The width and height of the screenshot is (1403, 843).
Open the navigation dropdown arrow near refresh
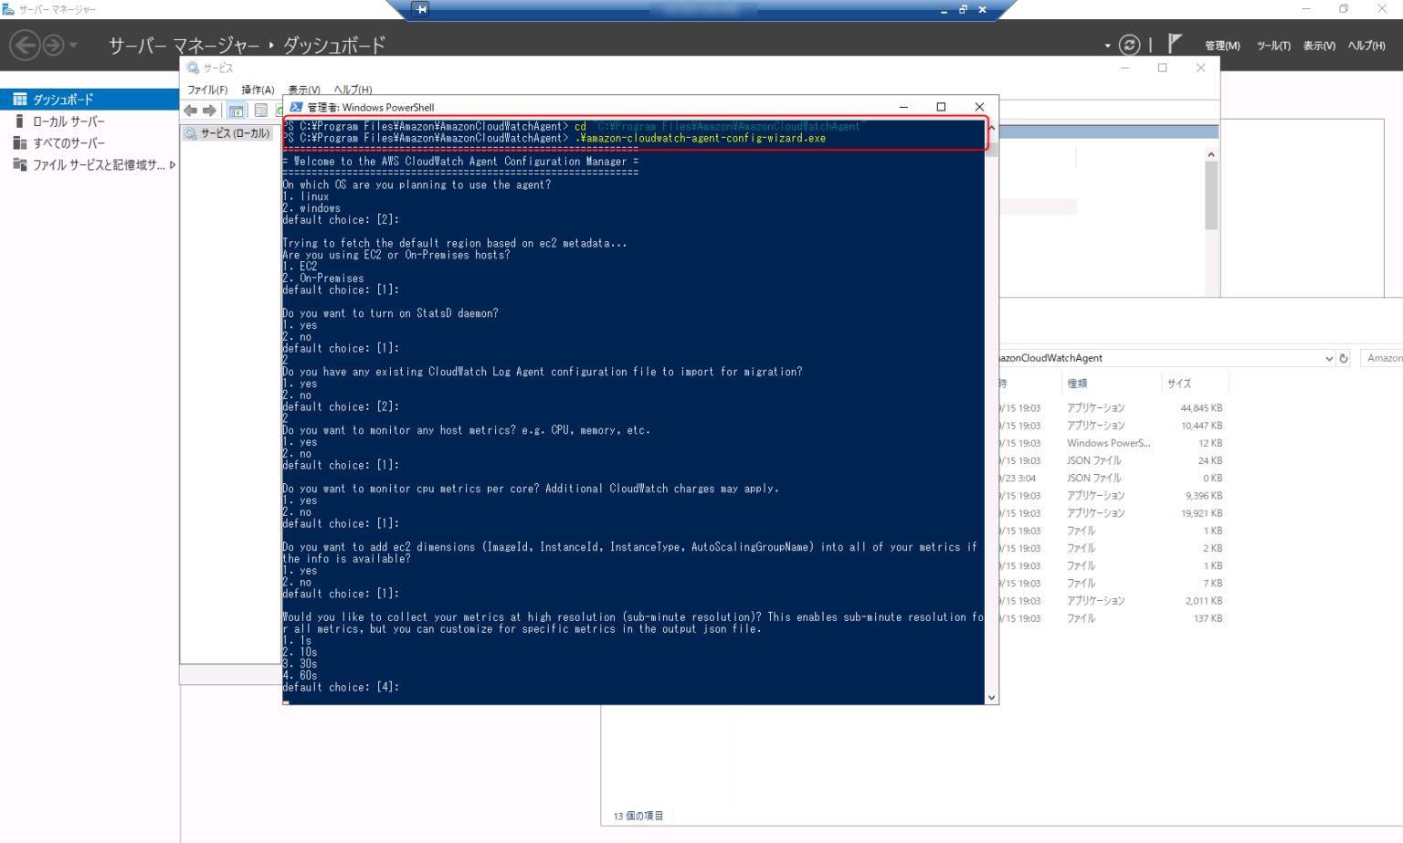click(1108, 44)
